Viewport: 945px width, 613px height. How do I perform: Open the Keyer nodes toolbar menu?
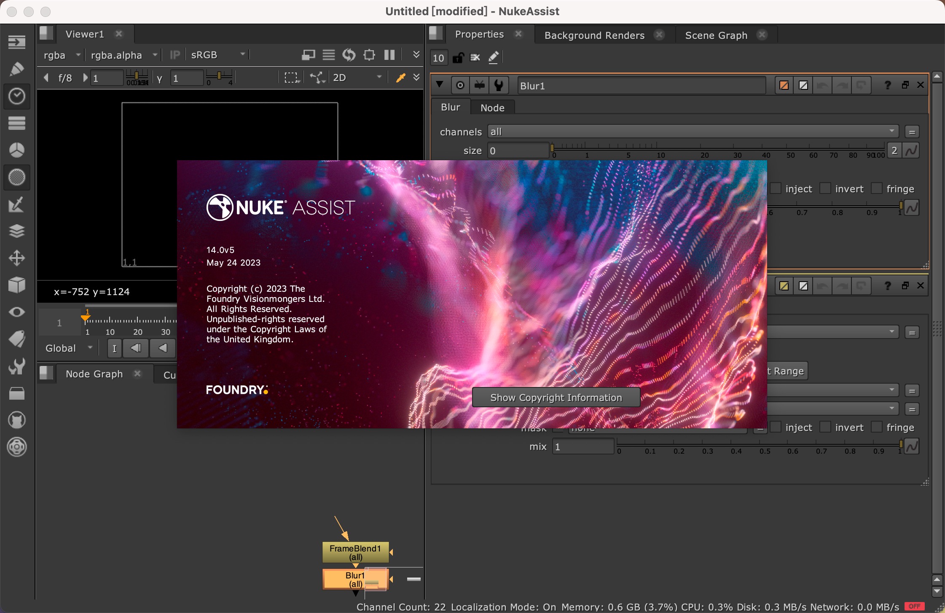tap(17, 204)
